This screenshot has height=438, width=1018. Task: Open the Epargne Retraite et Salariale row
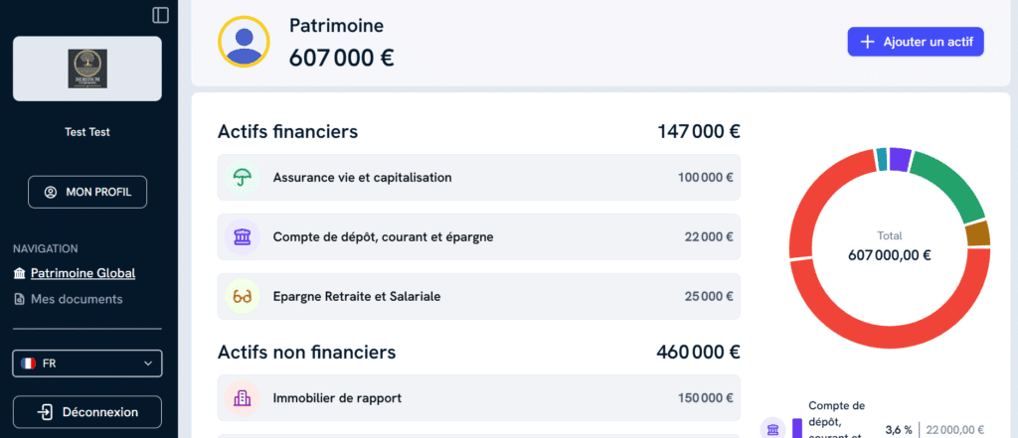[x=478, y=296]
